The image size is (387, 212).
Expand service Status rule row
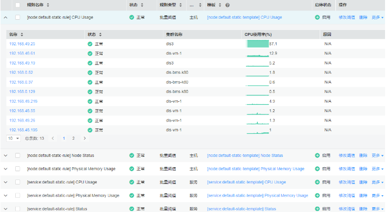coord(6,209)
